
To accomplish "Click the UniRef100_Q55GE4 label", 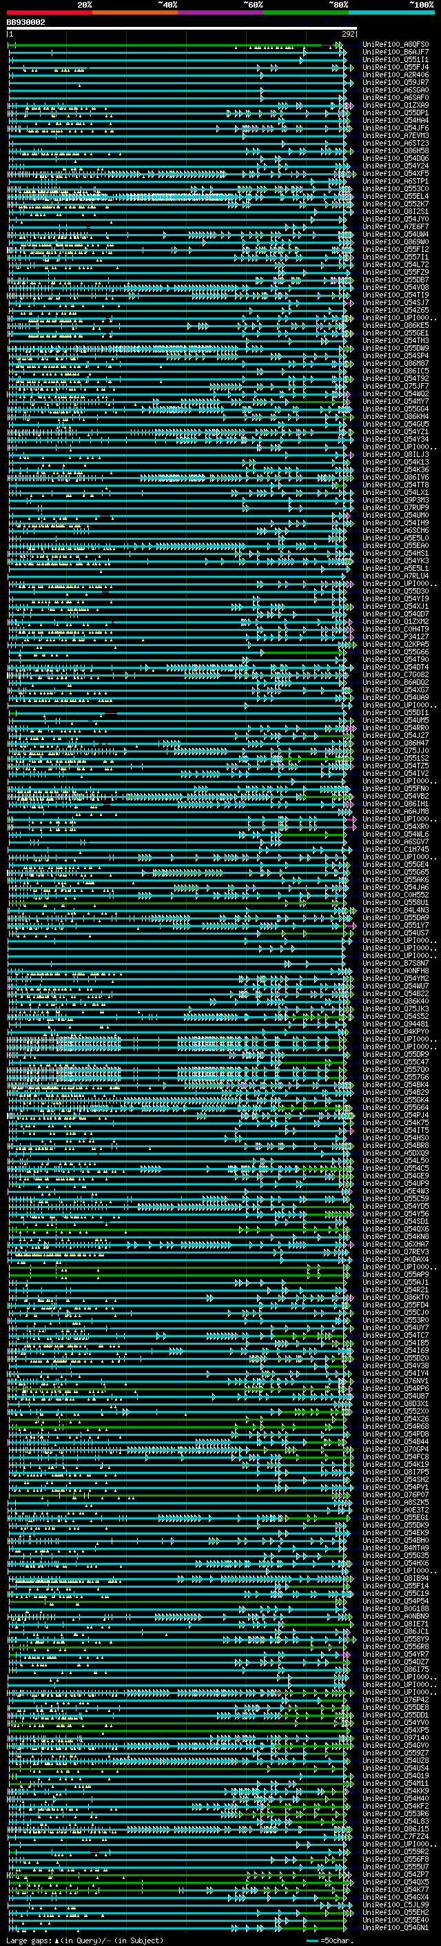I will pyautogui.click(x=396, y=864).
